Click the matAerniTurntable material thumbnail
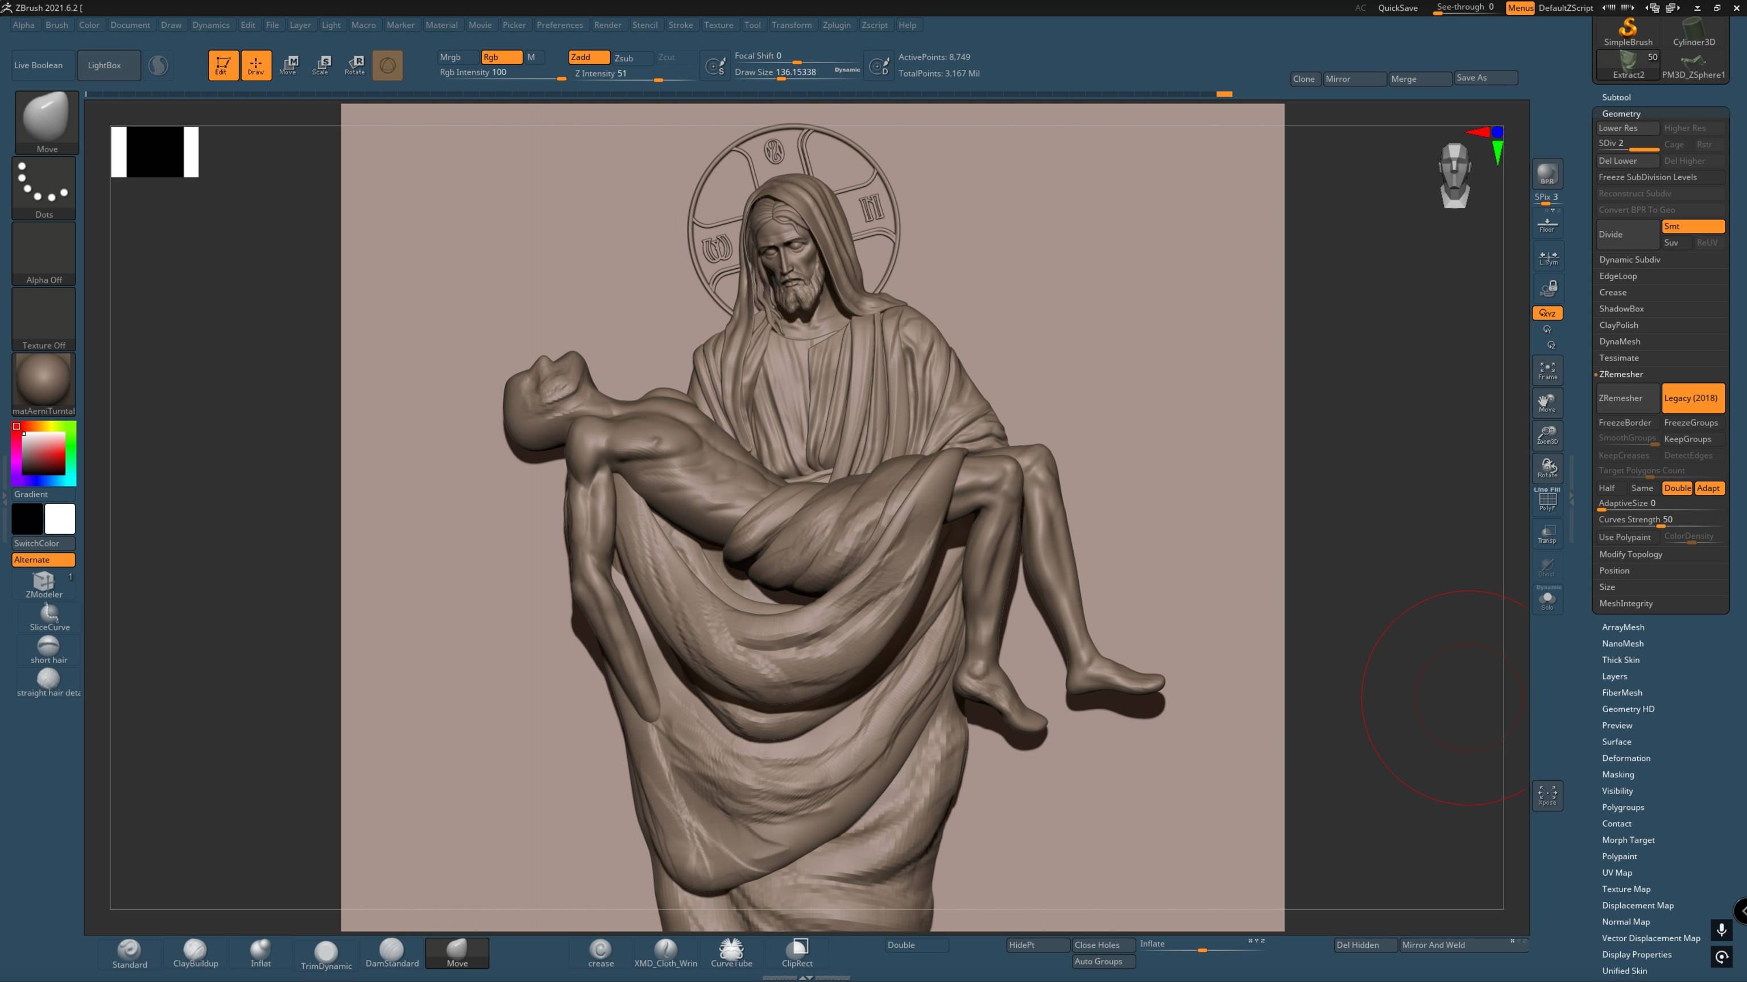 [43, 384]
